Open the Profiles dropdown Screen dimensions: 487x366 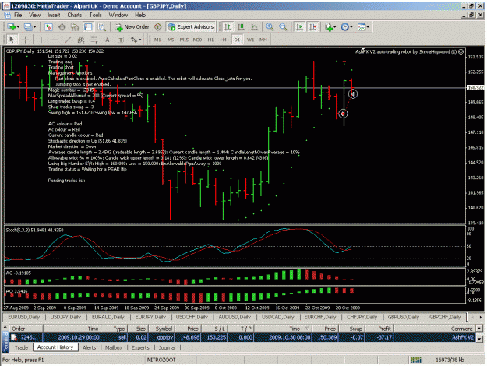(30, 27)
